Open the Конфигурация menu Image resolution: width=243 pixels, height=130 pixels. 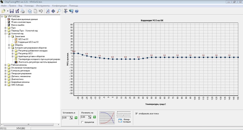coord(59,6)
